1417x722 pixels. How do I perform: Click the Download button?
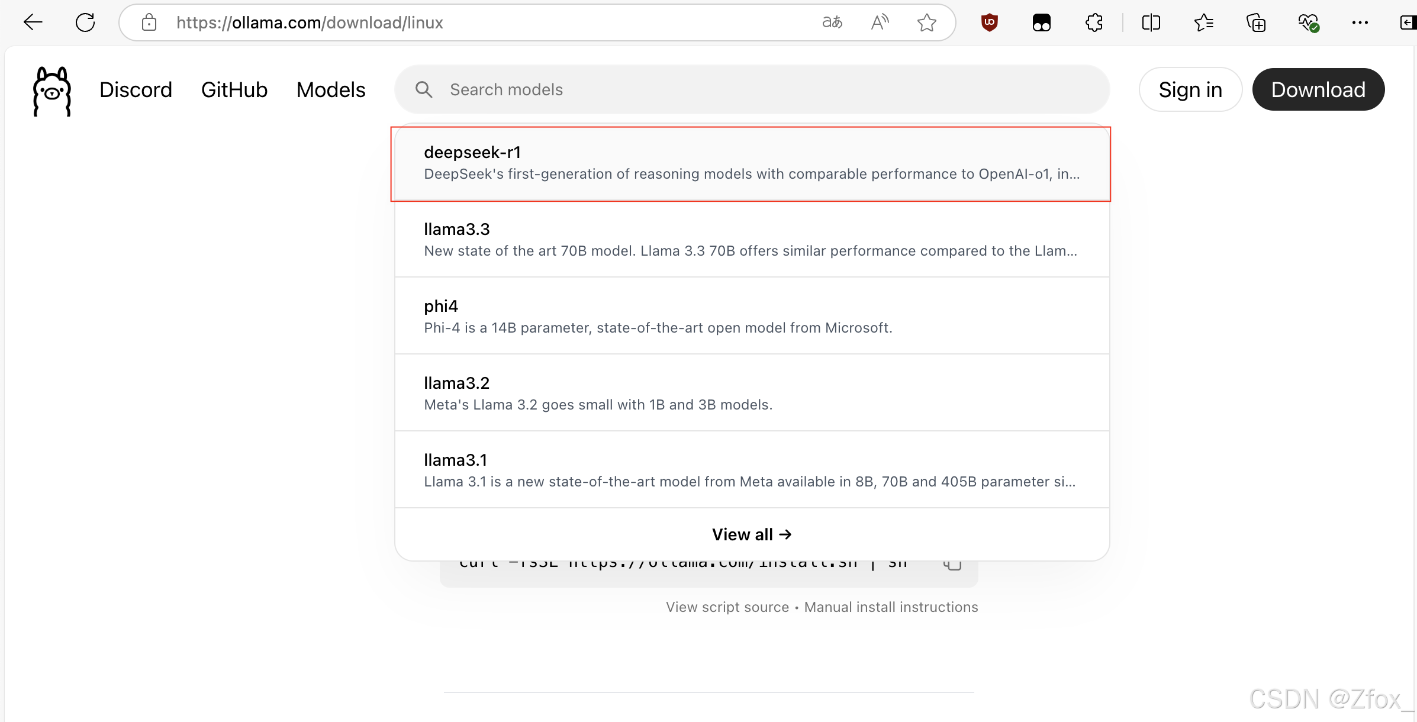point(1318,89)
